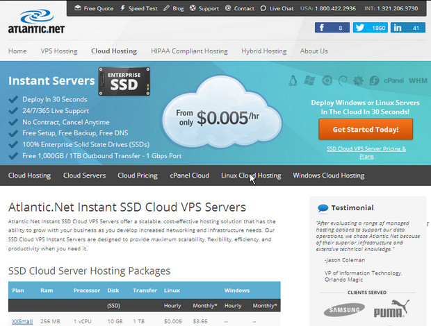Click the '-Jason Coleman' testimonial name
The width and height of the screenshot is (431, 326).
345,260
